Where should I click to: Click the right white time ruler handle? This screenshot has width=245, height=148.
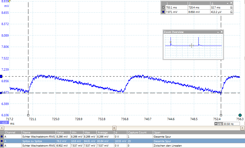tap(221, 115)
